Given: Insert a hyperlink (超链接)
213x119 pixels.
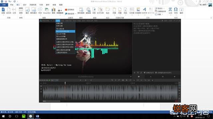Looking at the screenshot, I should (x=88, y=11).
